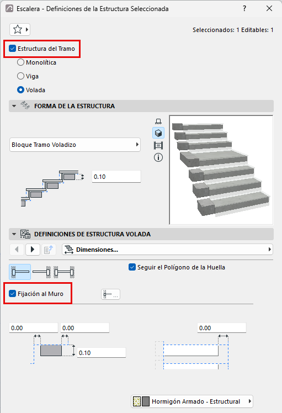Screen dimensions: 282x413
Task: Select the Viga radio option
Action: coord(20,76)
